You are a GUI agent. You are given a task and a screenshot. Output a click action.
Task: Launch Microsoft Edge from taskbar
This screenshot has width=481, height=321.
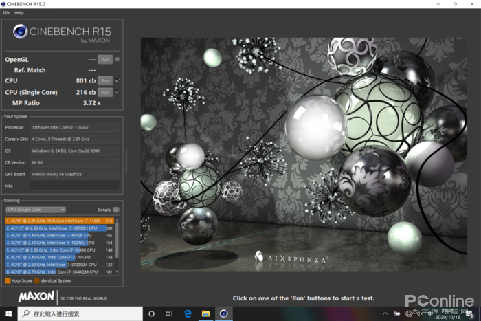[187, 313]
